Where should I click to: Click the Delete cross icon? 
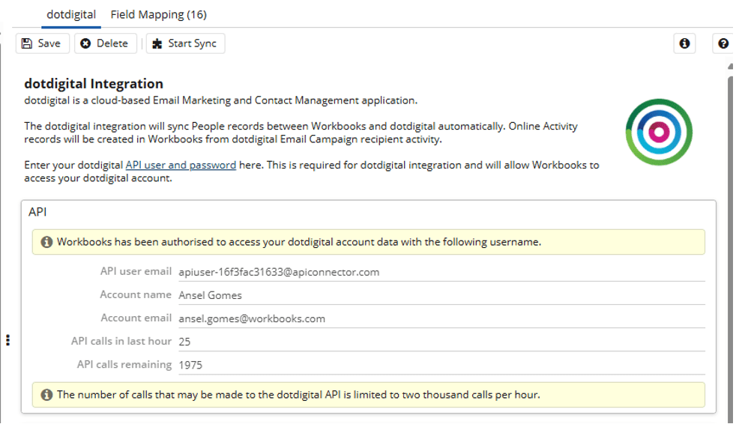85,43
